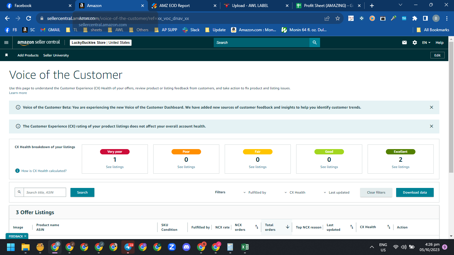Open the Chrome profile B avatar
454x255 pixels.
tap(436, 18)
